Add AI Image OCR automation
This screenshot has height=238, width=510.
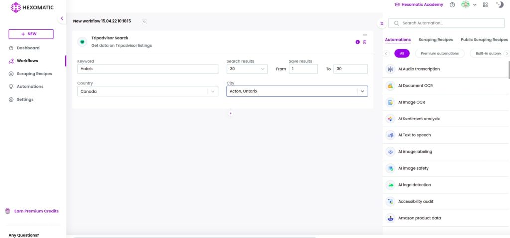point(446,103)
